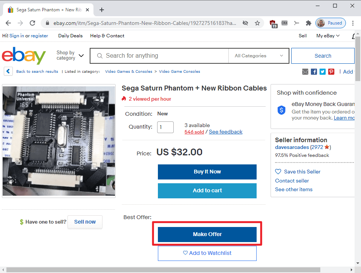This screenshot has width=361, height=273.
Task: Click the seller's feedback star icon
Action: coord(327,147)
